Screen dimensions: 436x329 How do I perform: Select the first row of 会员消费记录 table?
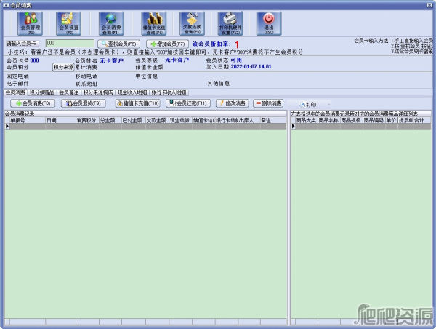pos(145,126)
